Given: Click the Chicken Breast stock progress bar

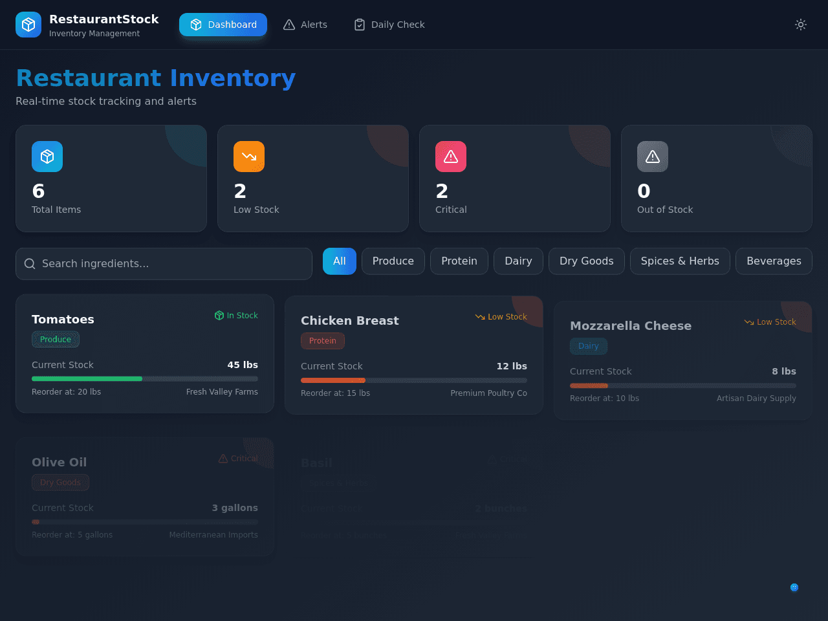Looking at the screenshot, I should pyautogui.click(x=414, y=380).
